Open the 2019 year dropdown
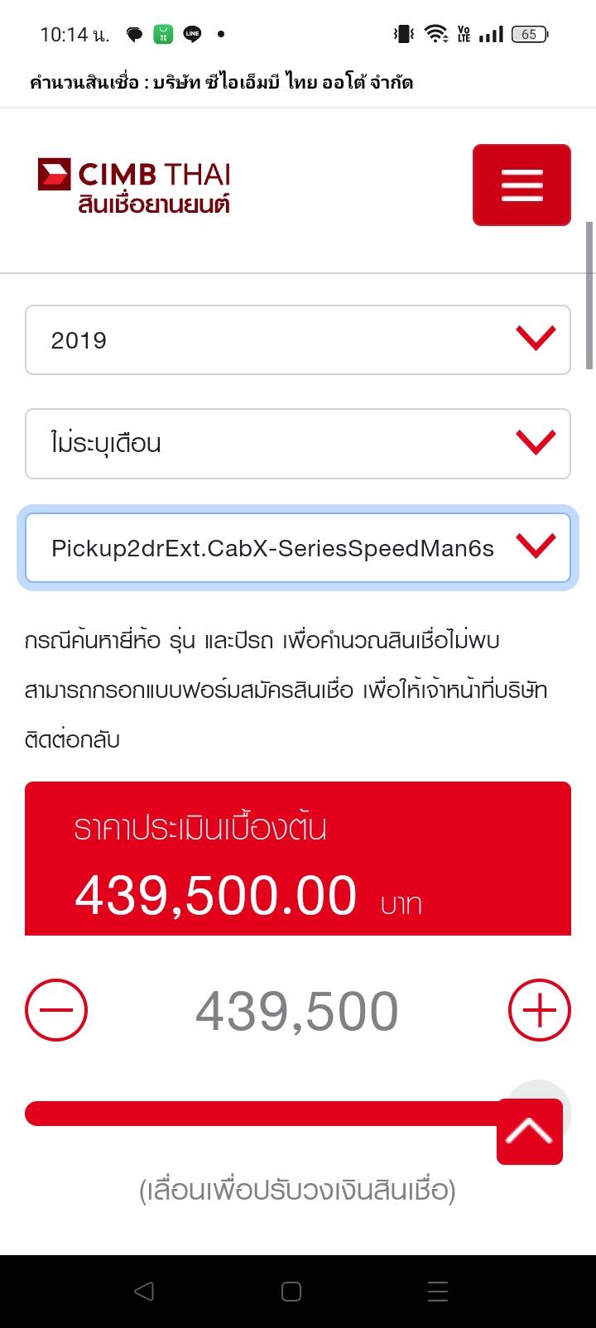 click(x=273, y=340)
